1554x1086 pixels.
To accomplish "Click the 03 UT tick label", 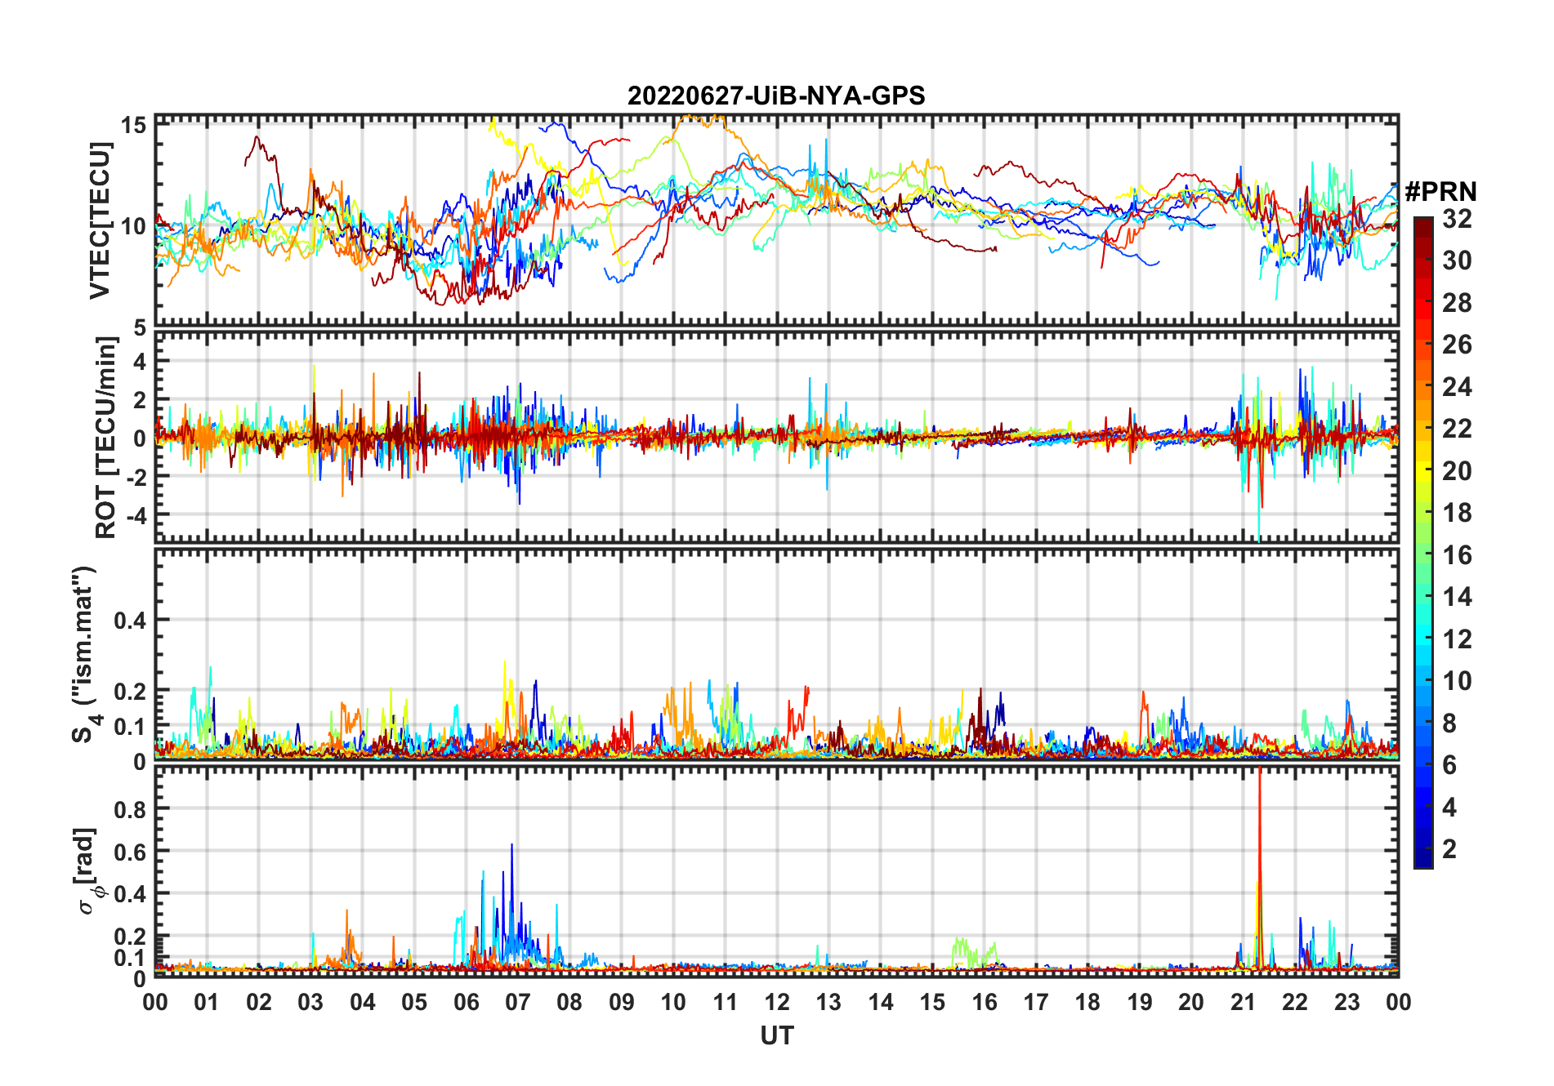I will [x=310, y=1002].
